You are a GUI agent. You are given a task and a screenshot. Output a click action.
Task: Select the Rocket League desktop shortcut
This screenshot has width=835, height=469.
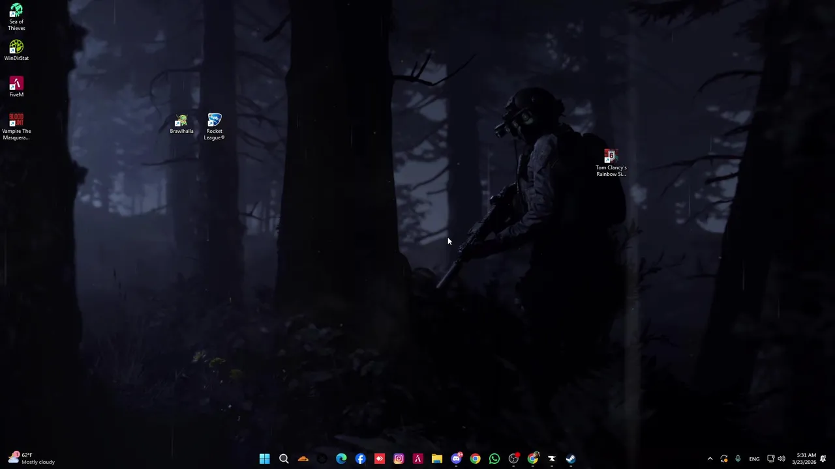coord(214,126)
